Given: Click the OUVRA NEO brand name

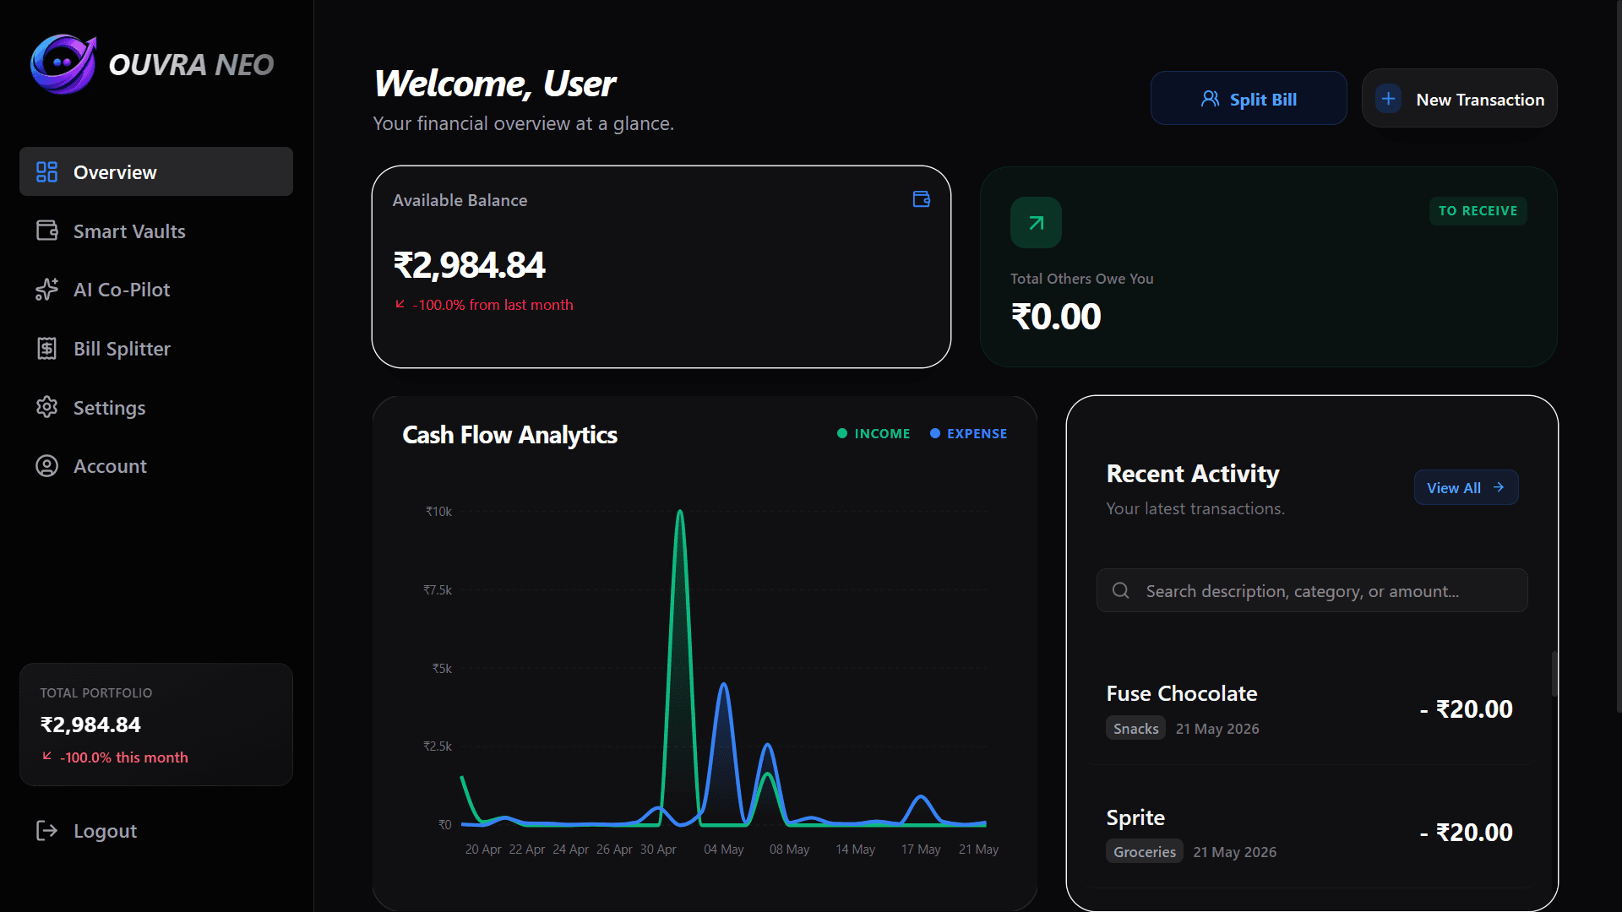Looking at the screenshot, I should point(191,65).
